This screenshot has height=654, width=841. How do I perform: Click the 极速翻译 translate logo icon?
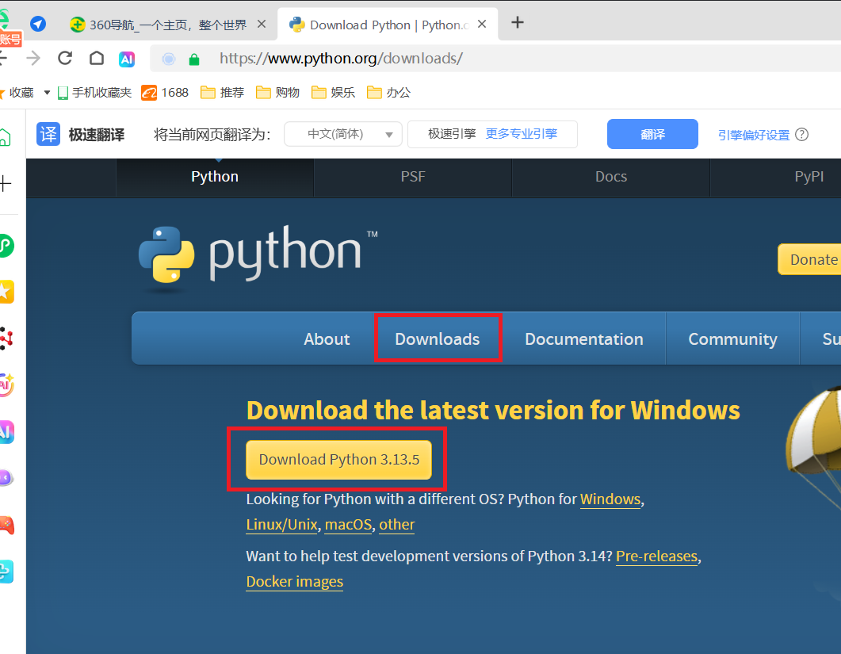click(x=48, y=134)
